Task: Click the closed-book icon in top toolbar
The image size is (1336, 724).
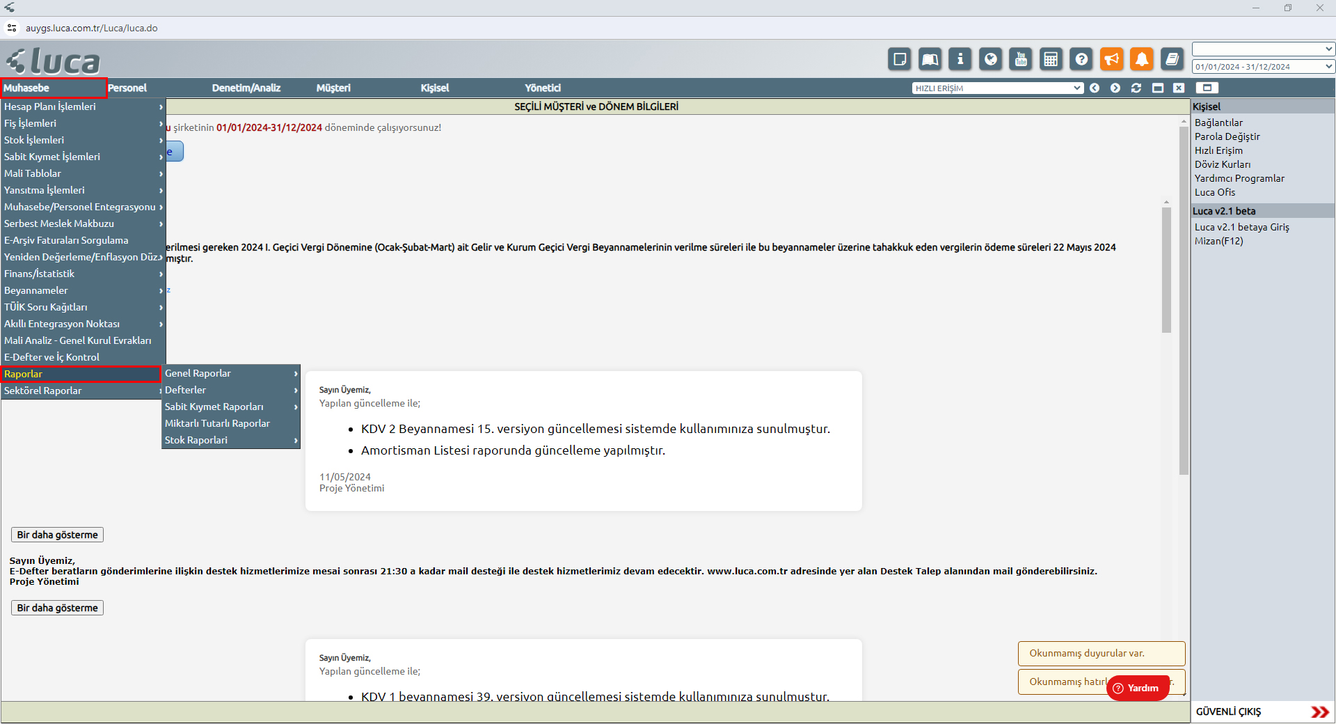Action: point(1172,59)
